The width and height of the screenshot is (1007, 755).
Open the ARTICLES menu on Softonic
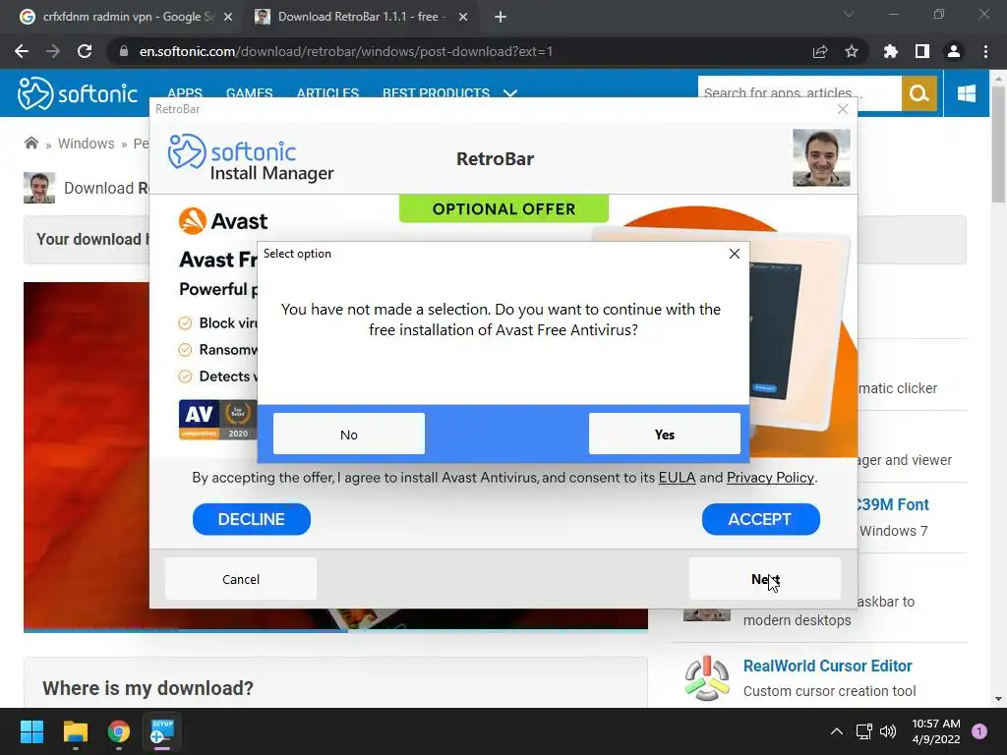click(x=327, y=92)
